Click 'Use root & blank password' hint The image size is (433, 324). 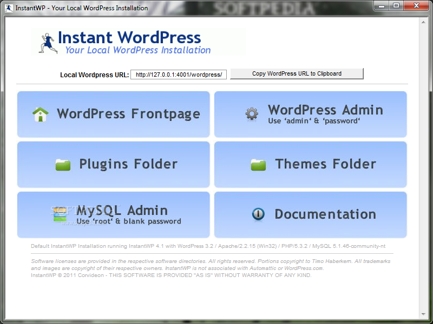click(129, 221)
